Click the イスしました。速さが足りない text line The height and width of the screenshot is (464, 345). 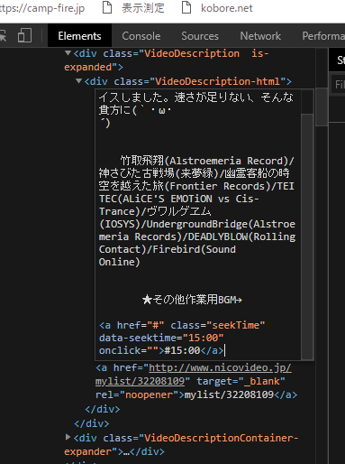(196, 97)
